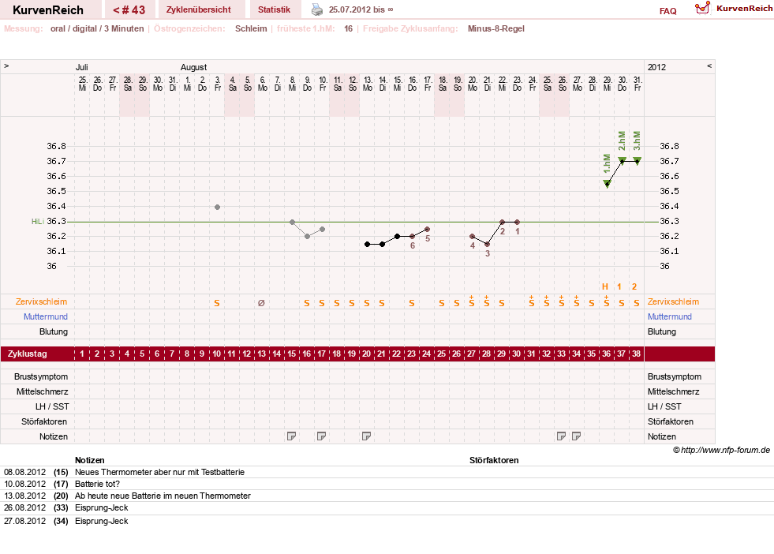The height and width of the screenshot is (554, 774).
Task: Select cycle day 1 in the Zyklustag bar
Action: pos(82,354)
